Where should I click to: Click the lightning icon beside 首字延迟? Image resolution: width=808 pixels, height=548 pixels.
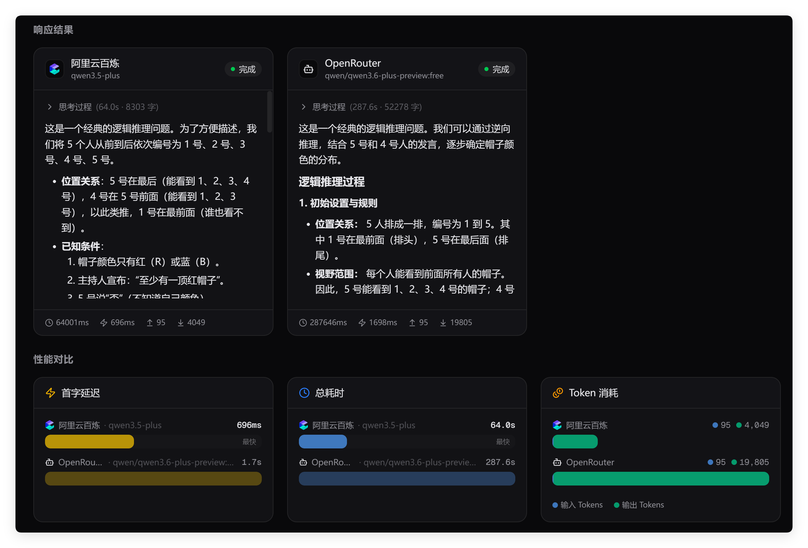50,393
